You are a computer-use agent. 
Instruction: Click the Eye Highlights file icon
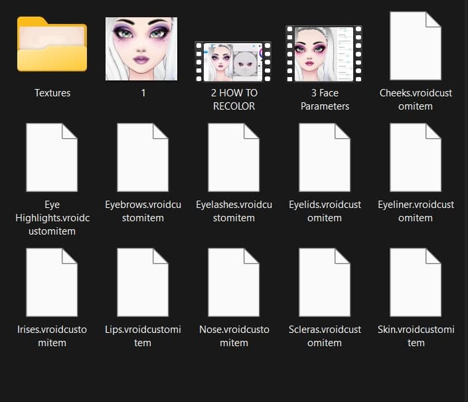[52, 157]
